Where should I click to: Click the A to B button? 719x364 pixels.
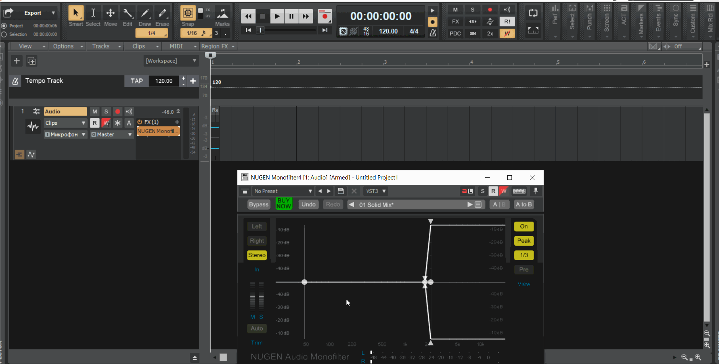click(x=524, y=204)
